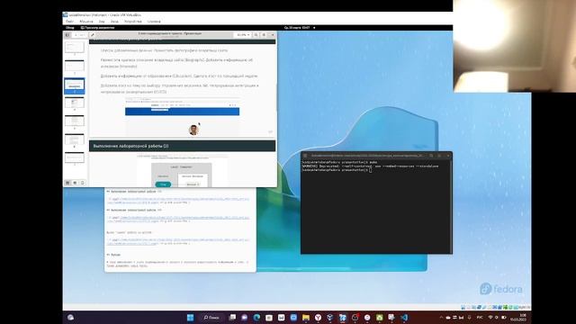Click the search icon in document viewer
The height and width of the screenshot is (324, 576).
tap(256, 35)
